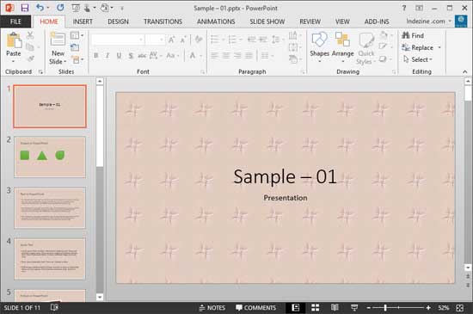Open Shapes gallery in Drawing group
The image size is (473, 314).
point(319,47)
